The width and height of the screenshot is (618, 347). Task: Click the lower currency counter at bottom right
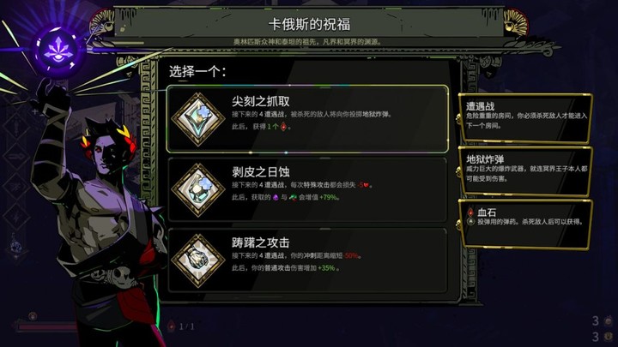point(603,337)
